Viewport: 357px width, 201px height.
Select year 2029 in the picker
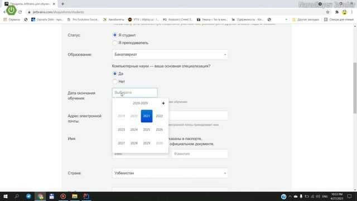[x=147, y=143]
